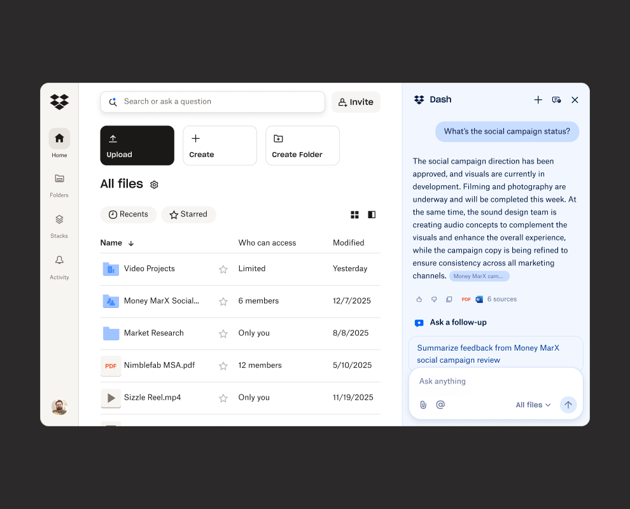
Task: Open Nimblefab MSA.pdf file name
Action: [x=159, y=365]
